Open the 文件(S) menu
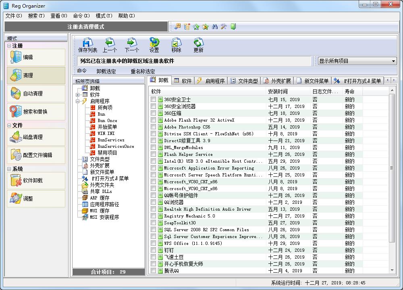The height and width of the screenshot is (290, 403). click(x=14, y=16)
